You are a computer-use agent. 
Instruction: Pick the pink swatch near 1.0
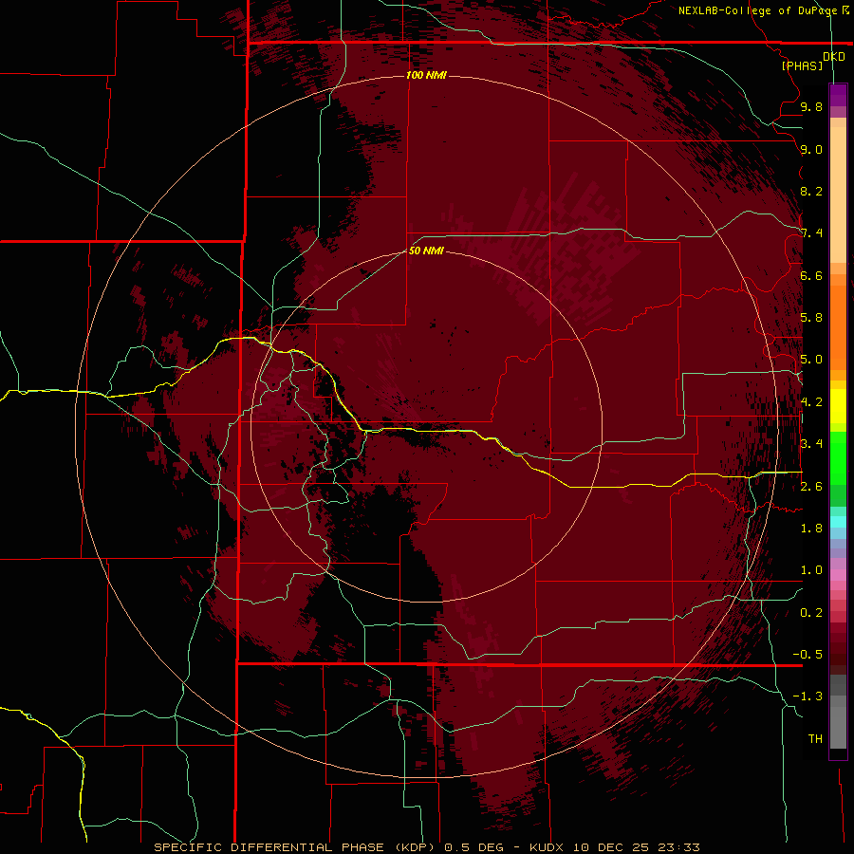[838, 575]
